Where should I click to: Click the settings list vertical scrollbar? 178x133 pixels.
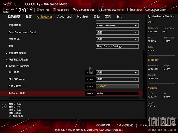144,75
